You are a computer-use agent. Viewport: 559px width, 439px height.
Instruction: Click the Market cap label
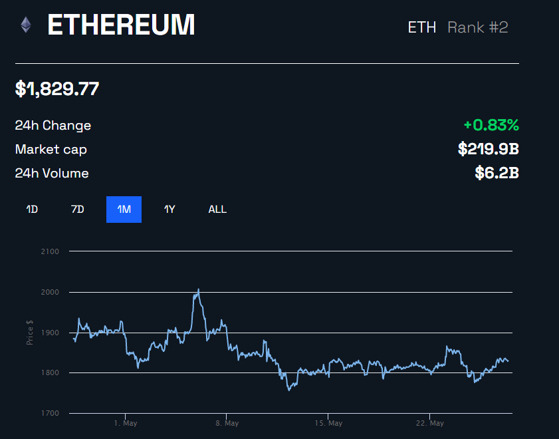51,150
